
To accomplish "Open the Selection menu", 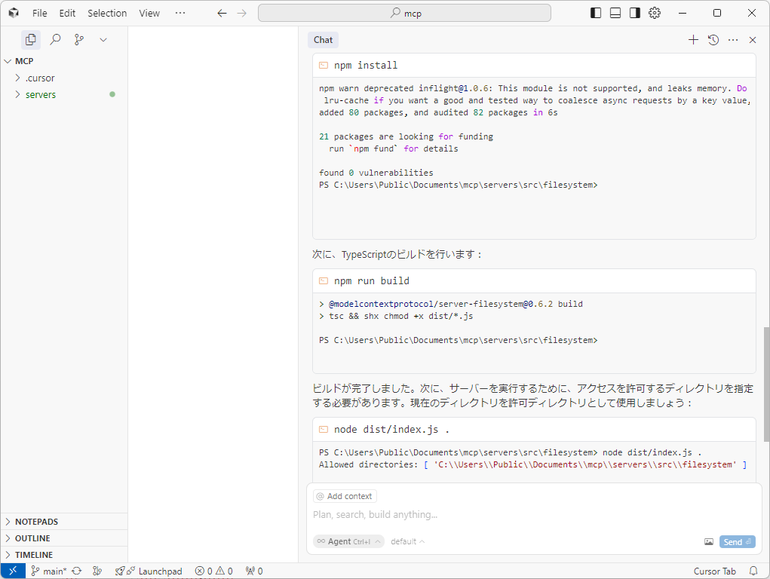I will 107,13.
